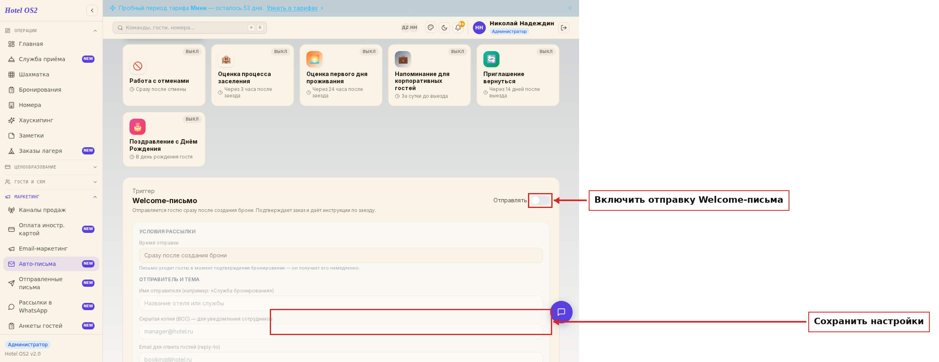Select the birthday greeting cake icon
Image resolution: width=939 pixels, height=362 pixels.
[138, 127]
